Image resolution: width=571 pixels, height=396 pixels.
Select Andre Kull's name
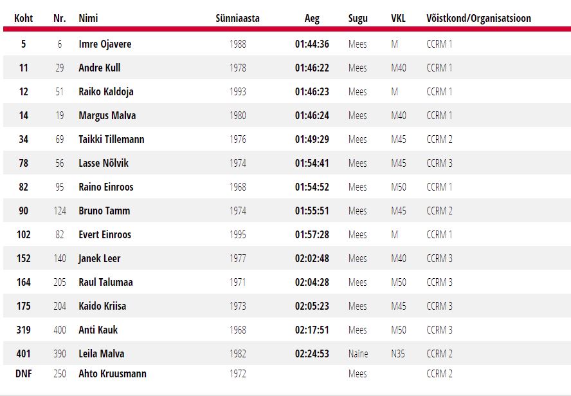[99, 68]
